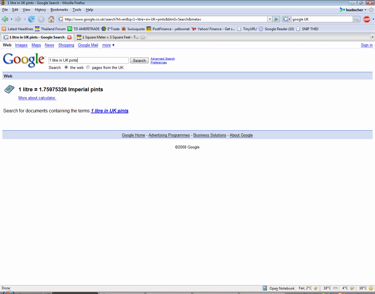Viewport: 375px width, 294px height.
Task: Open the PostFinance - yellownet bookmark
Action: pos(168,29)
